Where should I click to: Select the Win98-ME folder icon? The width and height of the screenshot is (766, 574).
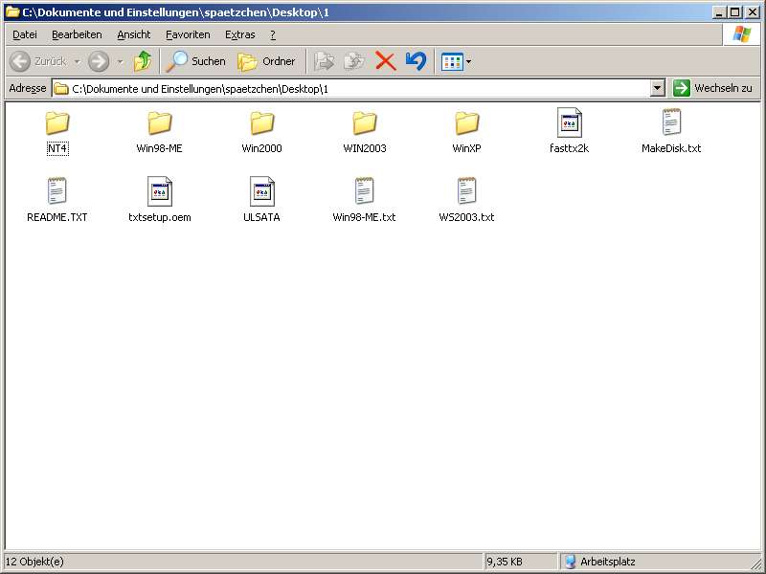click(x=160, y=123)
